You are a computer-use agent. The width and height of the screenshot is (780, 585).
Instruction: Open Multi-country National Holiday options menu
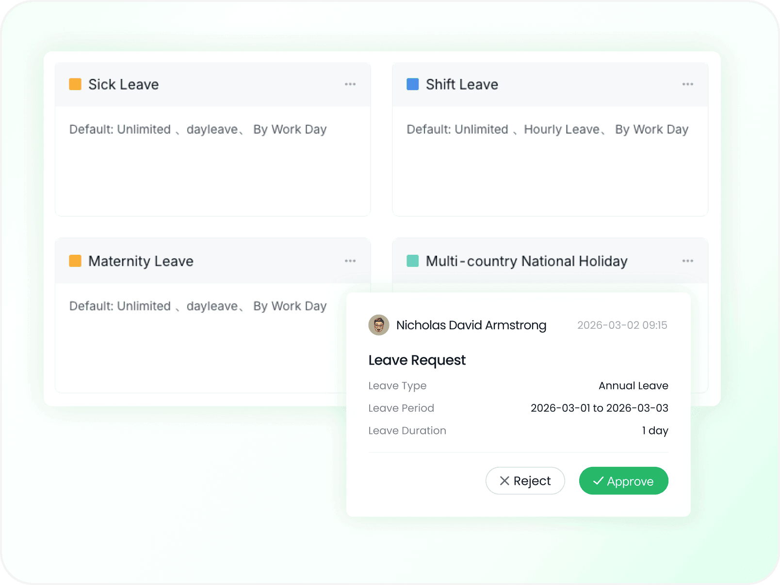pyautogui.click(x=687, y=261)
